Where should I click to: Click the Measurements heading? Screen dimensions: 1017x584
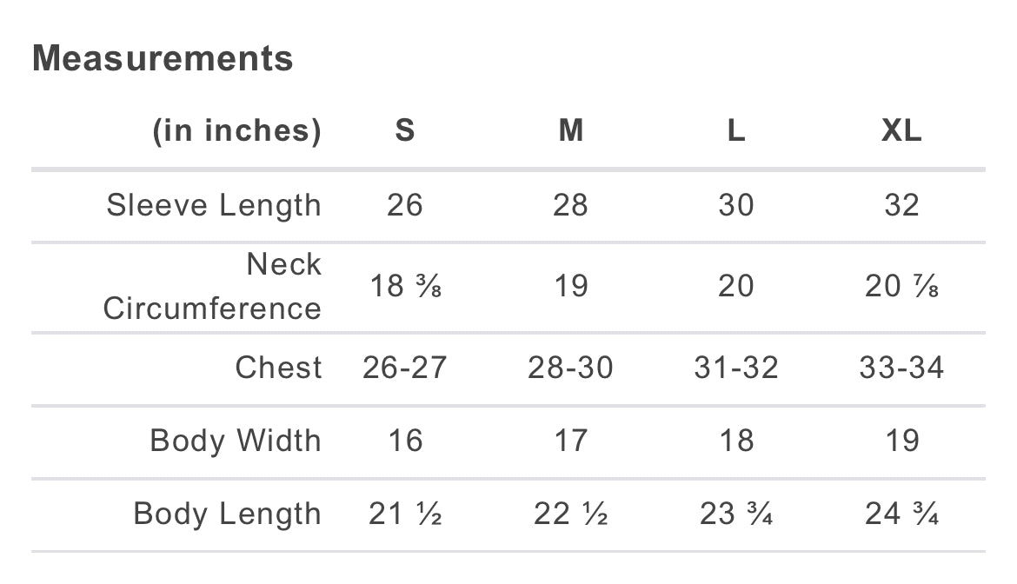163,59
